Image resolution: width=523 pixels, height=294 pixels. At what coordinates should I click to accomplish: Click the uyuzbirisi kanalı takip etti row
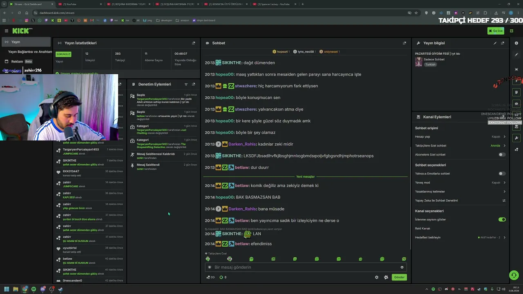click(x=90, y=249)
